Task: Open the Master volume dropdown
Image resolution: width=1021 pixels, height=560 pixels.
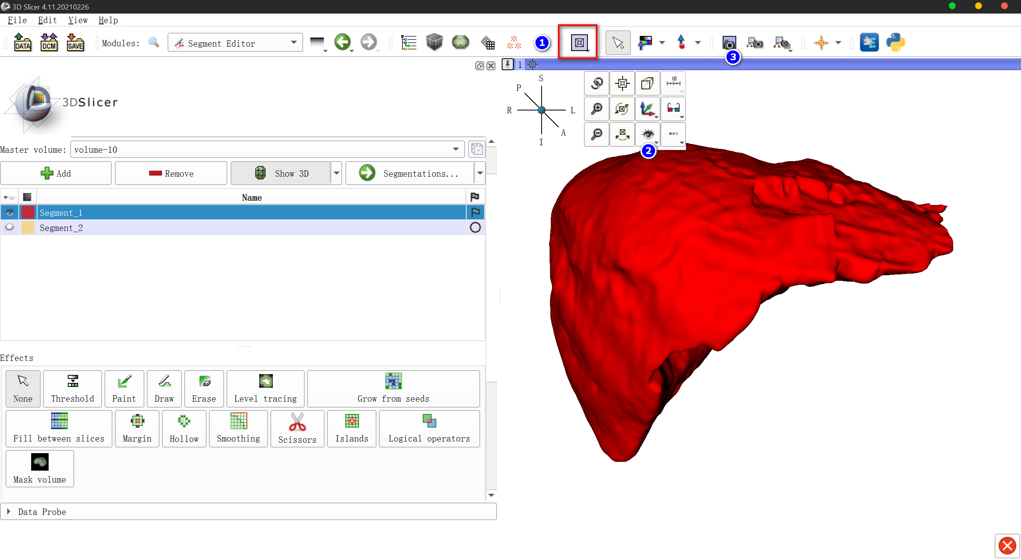Action: (455, 149)
